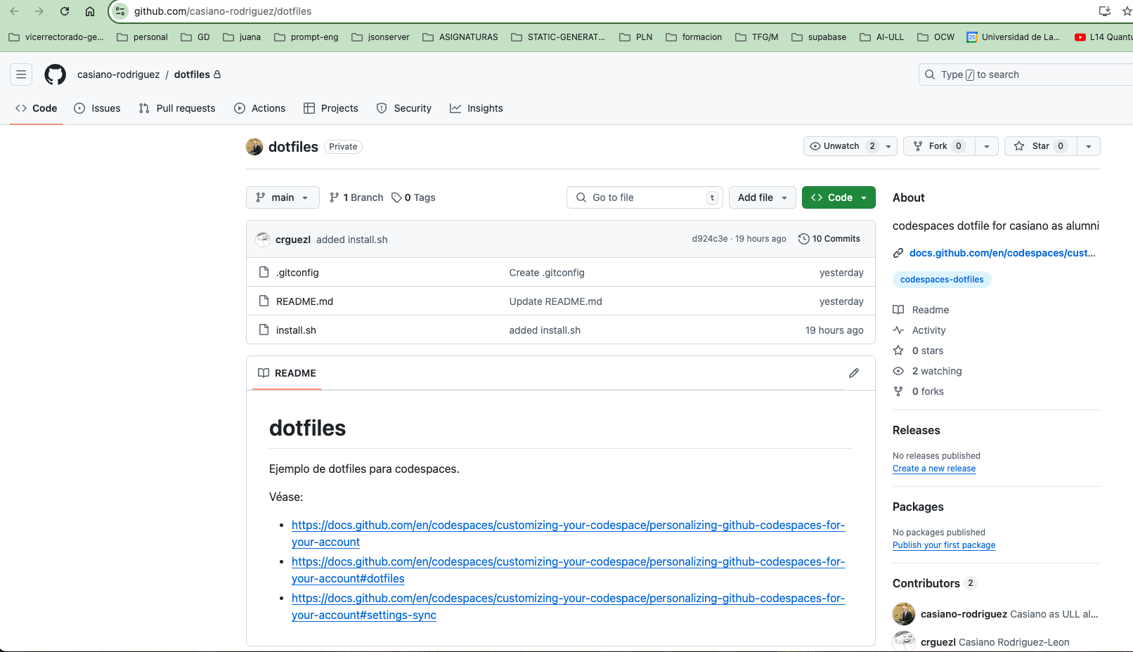Open the main branch selector dropdown
Viewport: 1133px width, 652px height.
[x=283, y=197]
